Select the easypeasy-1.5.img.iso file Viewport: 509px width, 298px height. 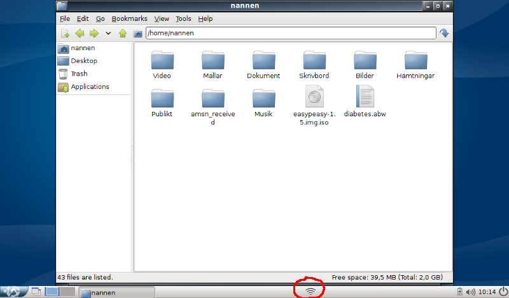[314, 105]
